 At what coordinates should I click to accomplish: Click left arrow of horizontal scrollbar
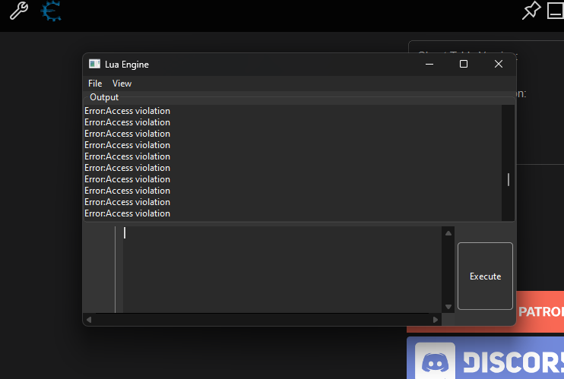pos(89,320)
